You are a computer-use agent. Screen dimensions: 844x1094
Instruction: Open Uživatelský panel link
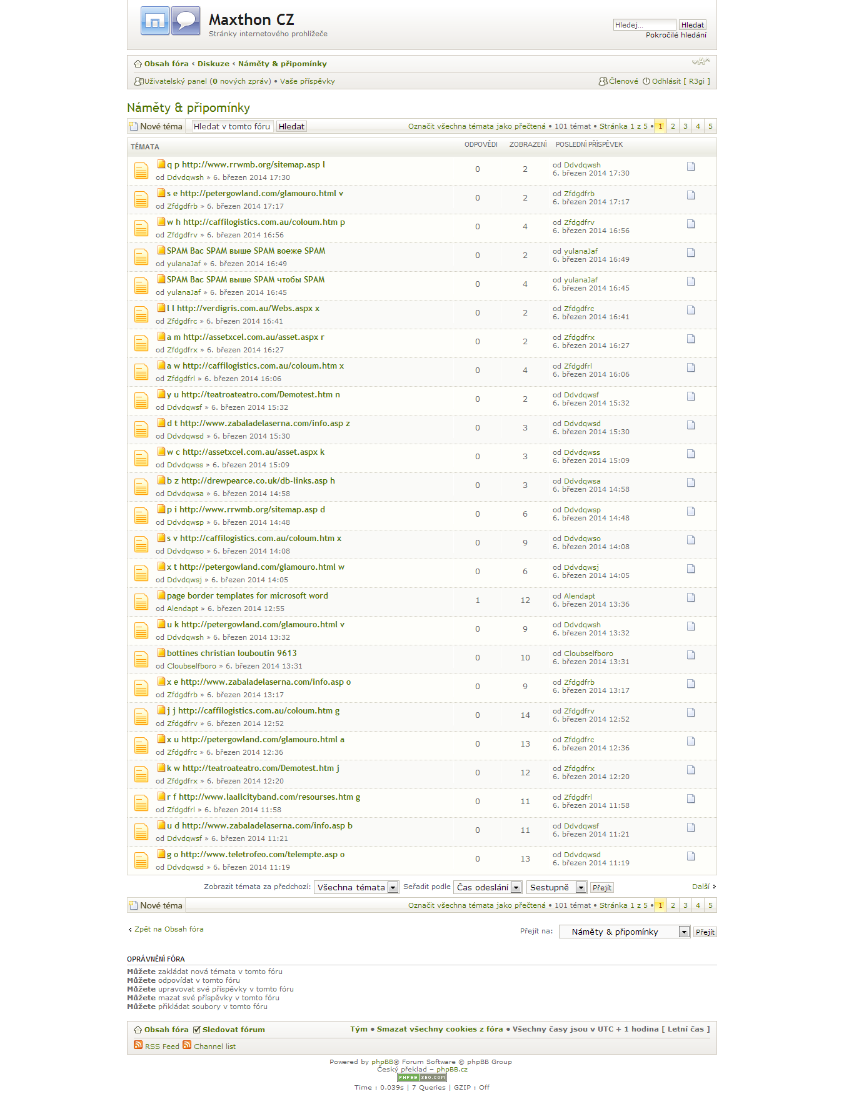click(175, 81)
